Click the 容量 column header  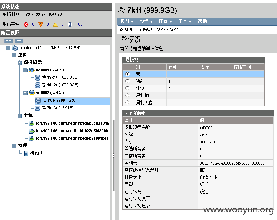(215, 67)
